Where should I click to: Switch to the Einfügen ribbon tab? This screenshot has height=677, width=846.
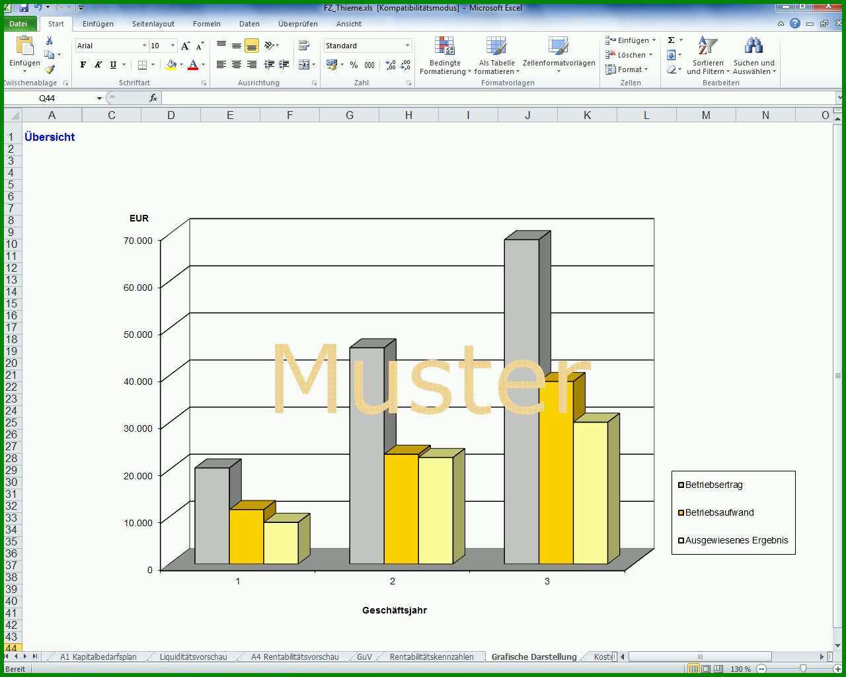click(98, 24)
